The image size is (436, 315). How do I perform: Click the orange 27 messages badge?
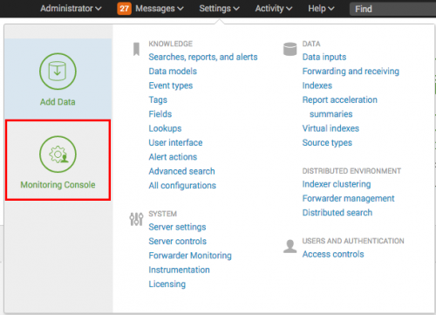coord(124,9)
